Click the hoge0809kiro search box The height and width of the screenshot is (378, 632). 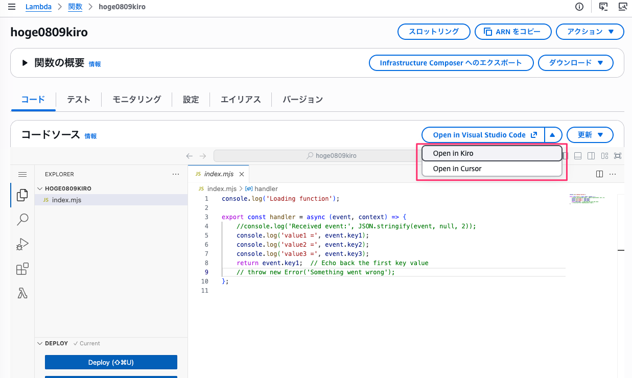(x=331, y=156)
